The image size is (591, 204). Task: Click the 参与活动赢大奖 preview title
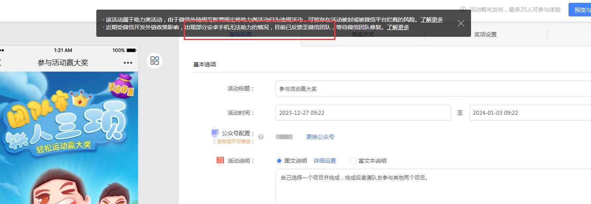coord(63,63)
